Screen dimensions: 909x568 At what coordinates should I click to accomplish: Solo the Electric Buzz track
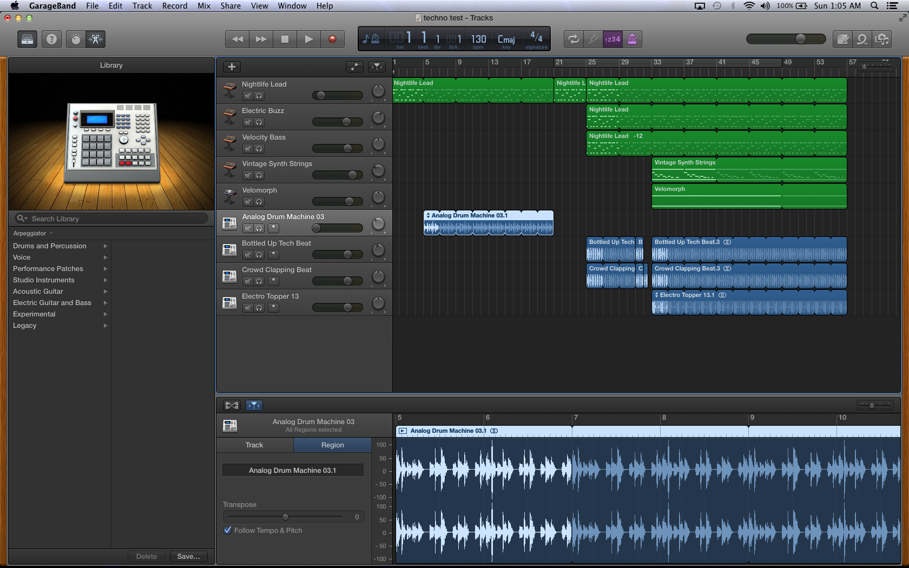tap(259, 122)
